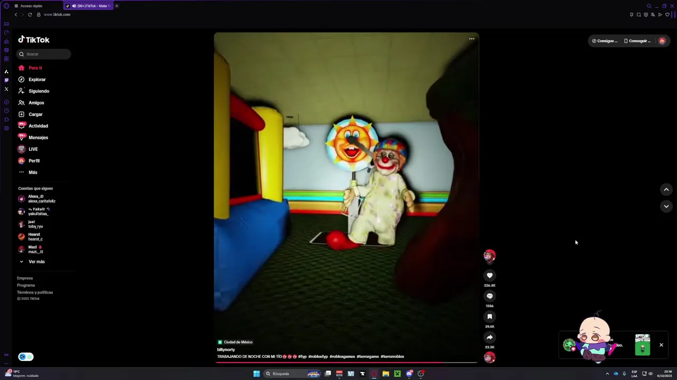677x380 pixels.
Task: Reload the page with the refresh icon
Action: point(30,14)
